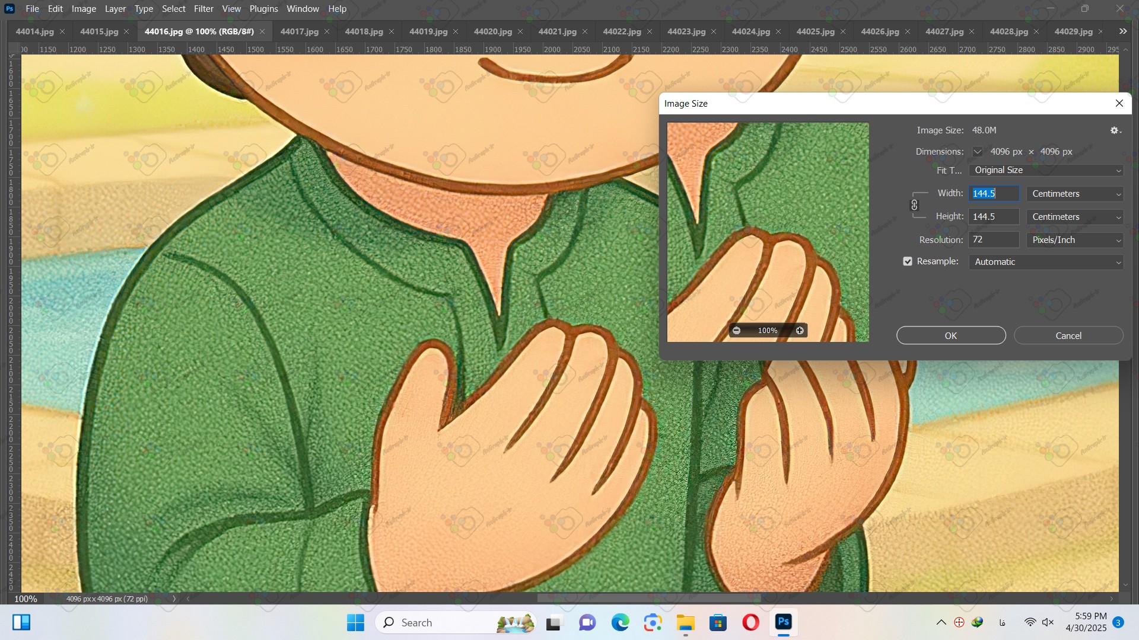Toggle the constrain proportions link icon

pos(914,205)
